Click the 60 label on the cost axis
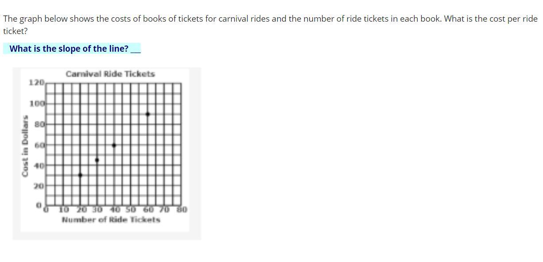The width and height of the screenshot is (543, 262). point(39,145)
